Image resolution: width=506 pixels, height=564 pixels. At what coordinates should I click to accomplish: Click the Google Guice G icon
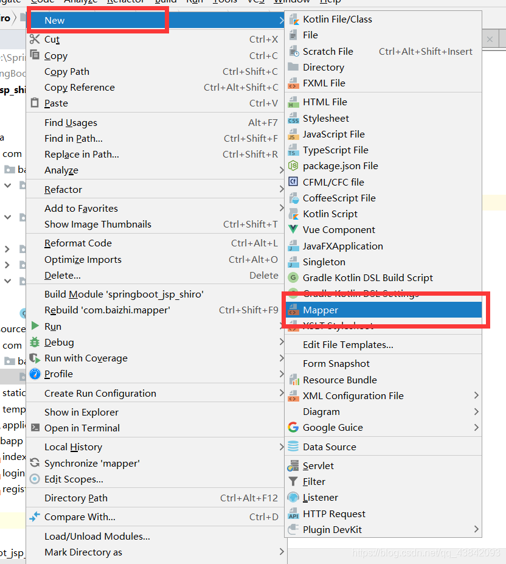[293, 427]
